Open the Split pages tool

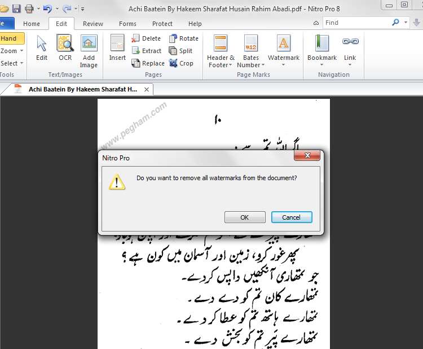pos(173,51)
